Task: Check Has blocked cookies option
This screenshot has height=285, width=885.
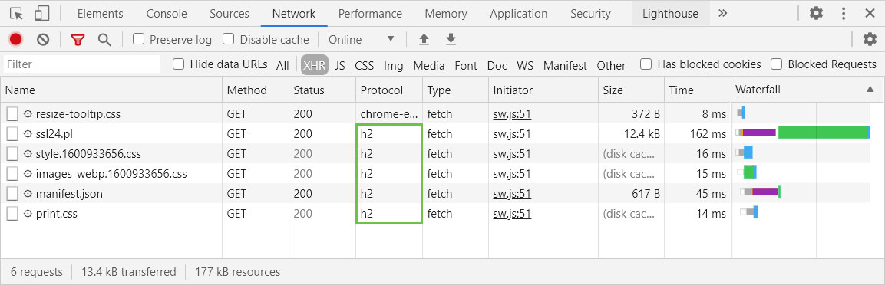Action: (646, 64)
